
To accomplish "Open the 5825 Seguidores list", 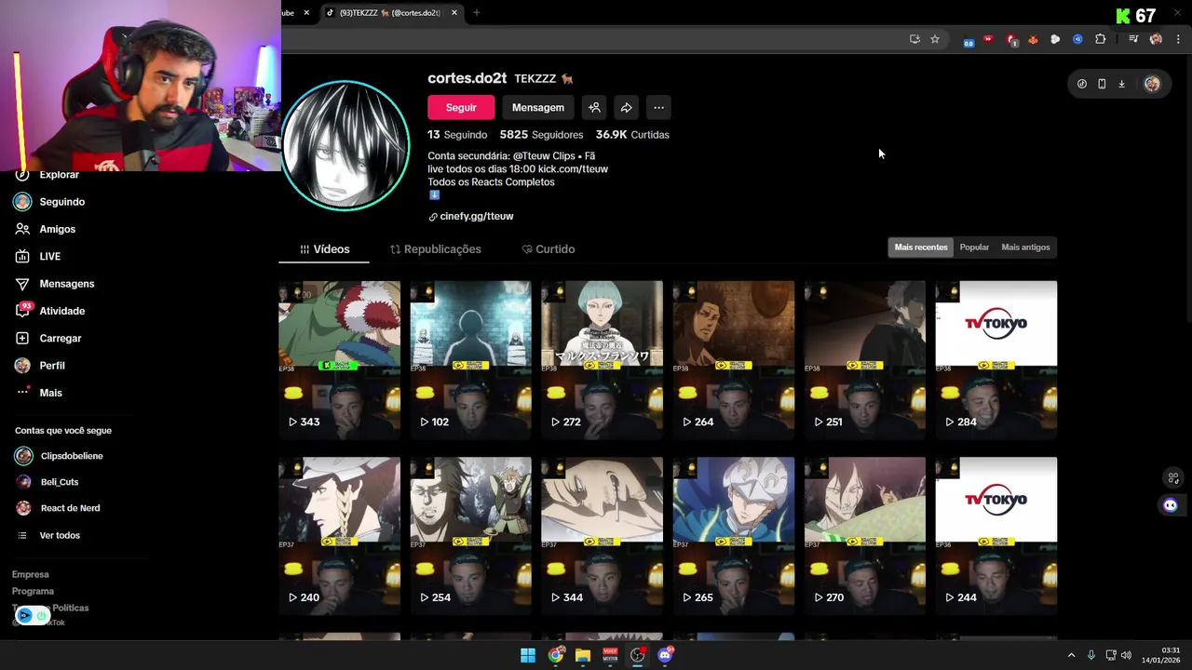I will [541, 135].
